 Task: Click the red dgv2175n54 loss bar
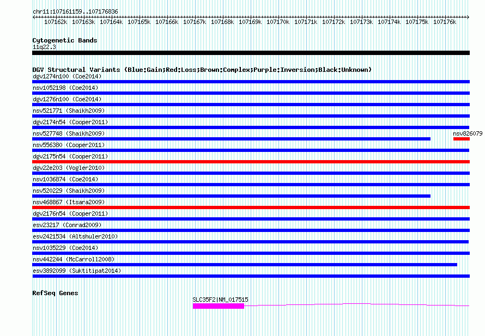tap(251, 162)
